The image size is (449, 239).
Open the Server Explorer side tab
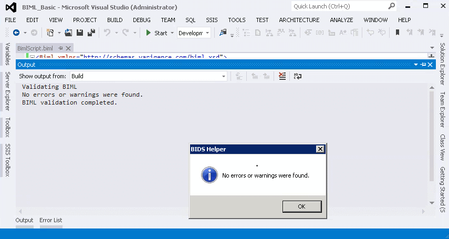click(7, 91)
